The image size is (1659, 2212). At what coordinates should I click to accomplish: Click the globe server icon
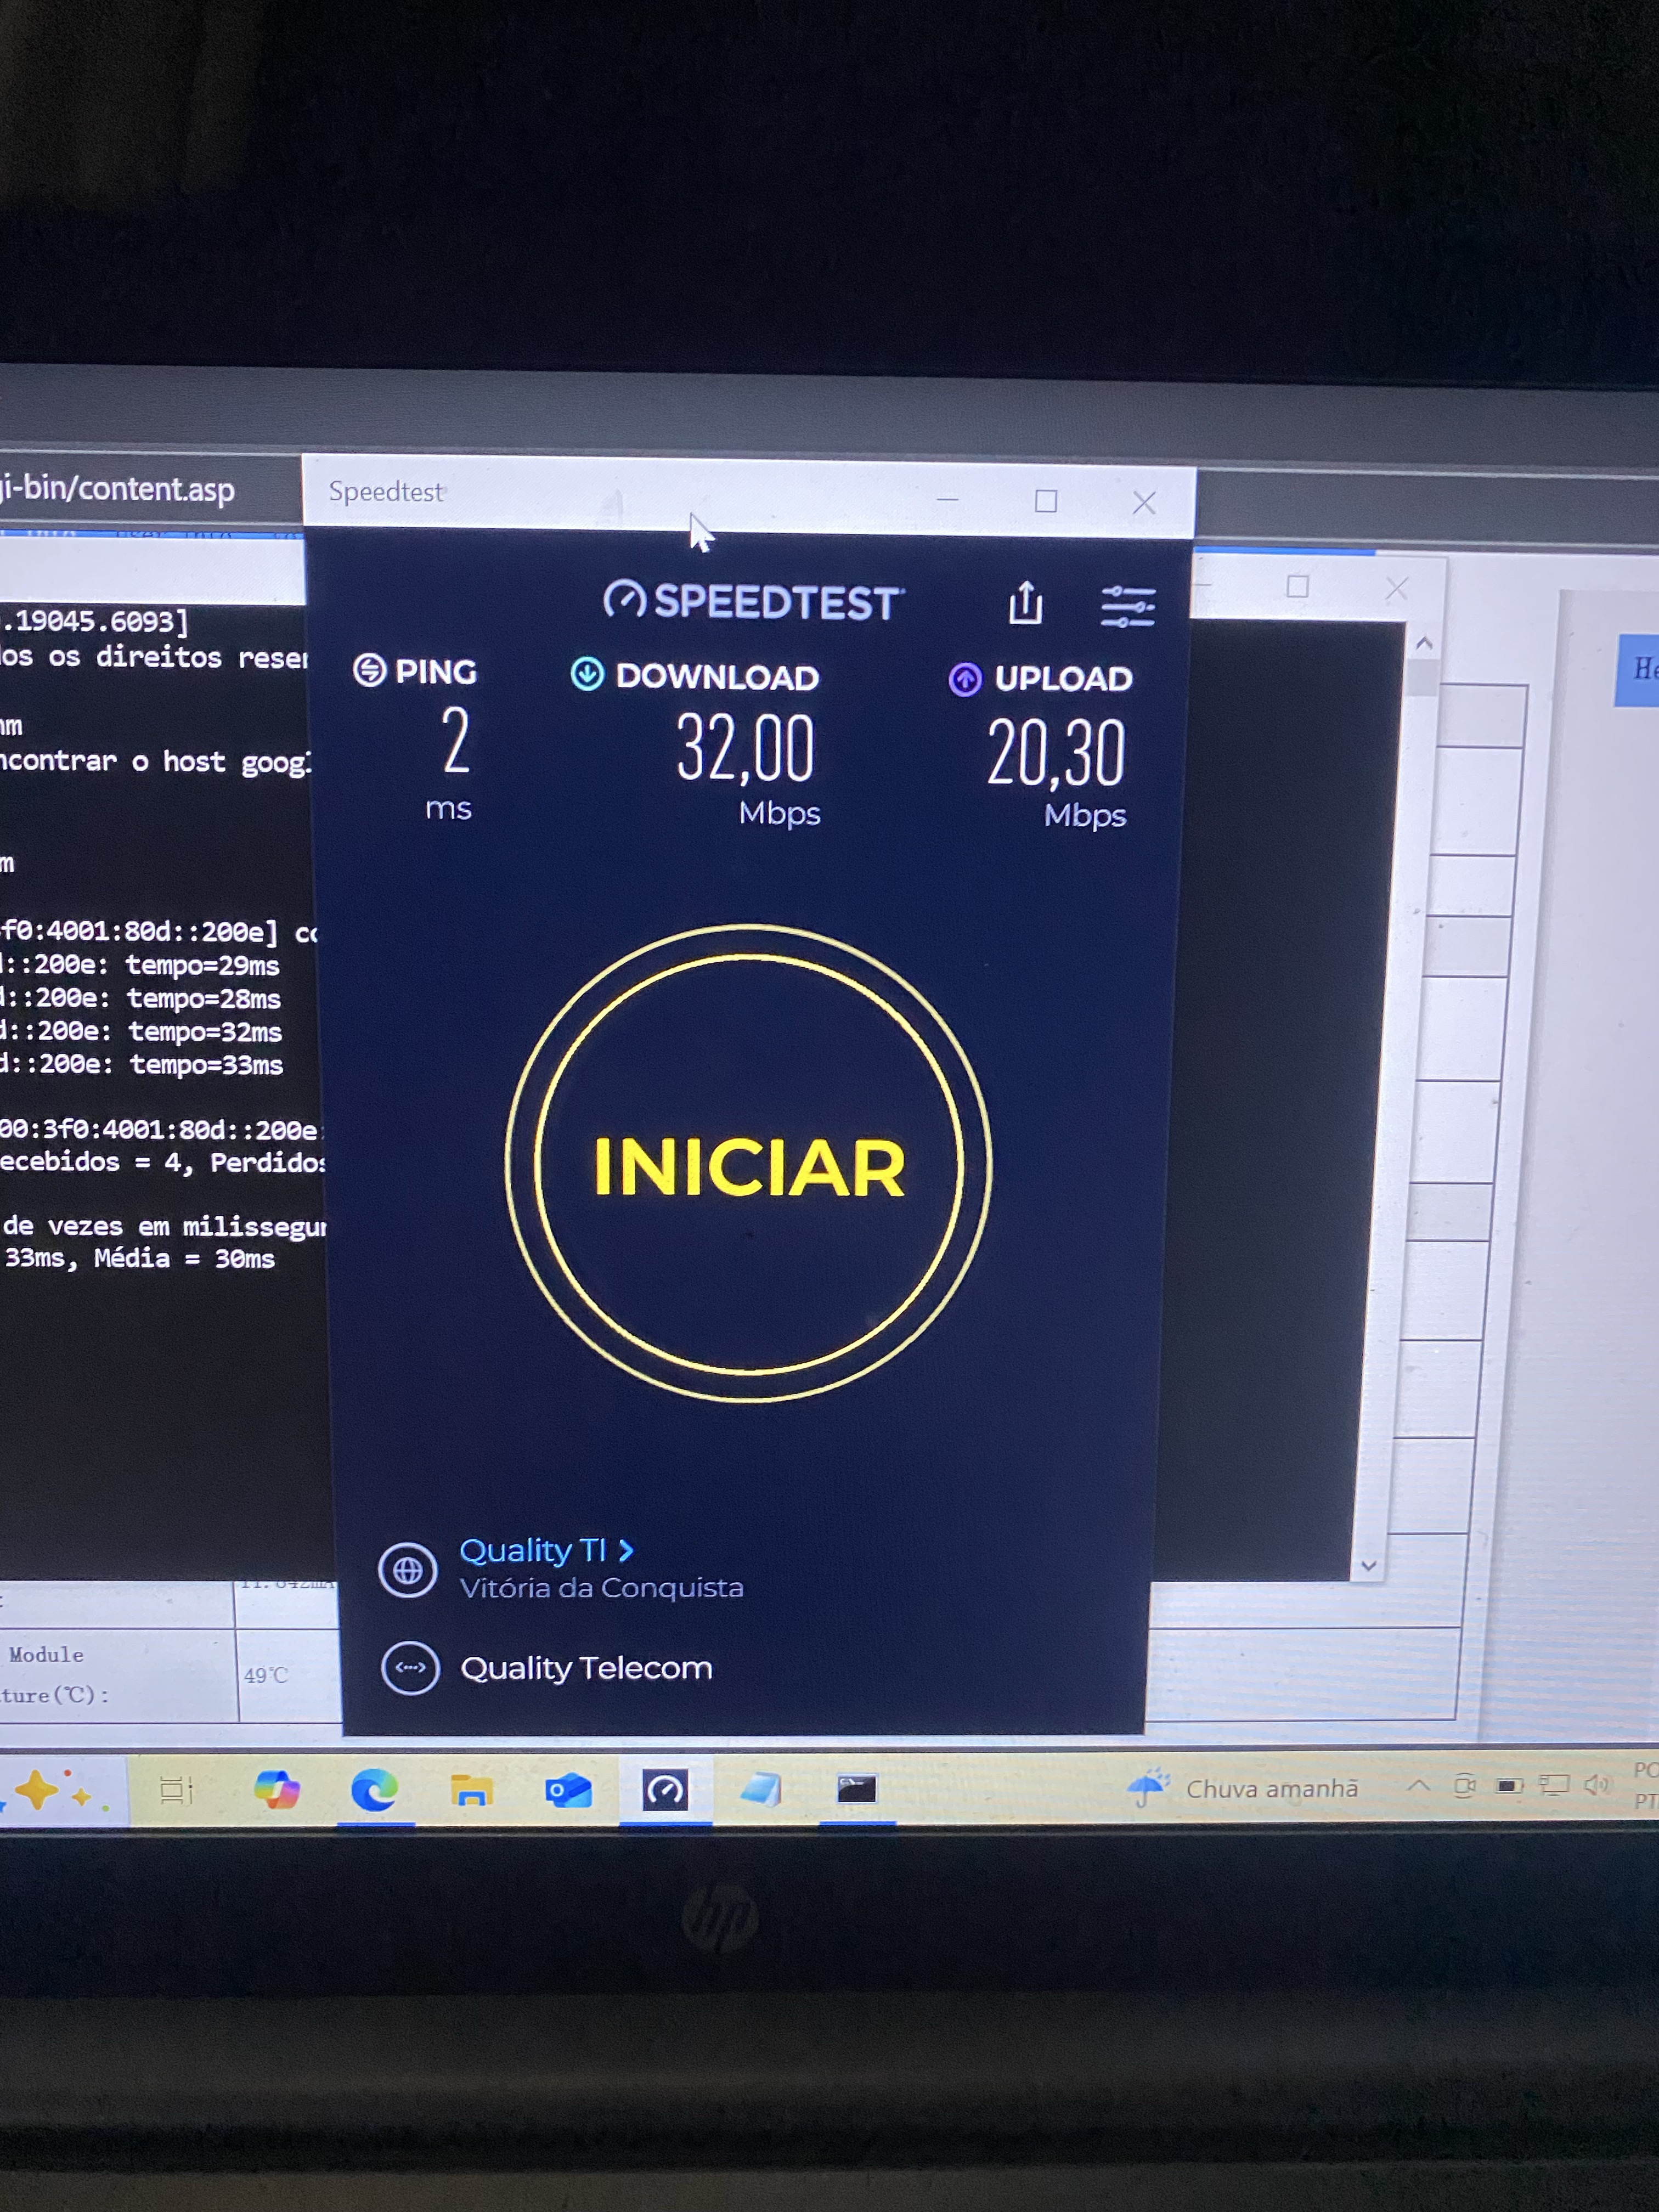[x=408, y=1570]
